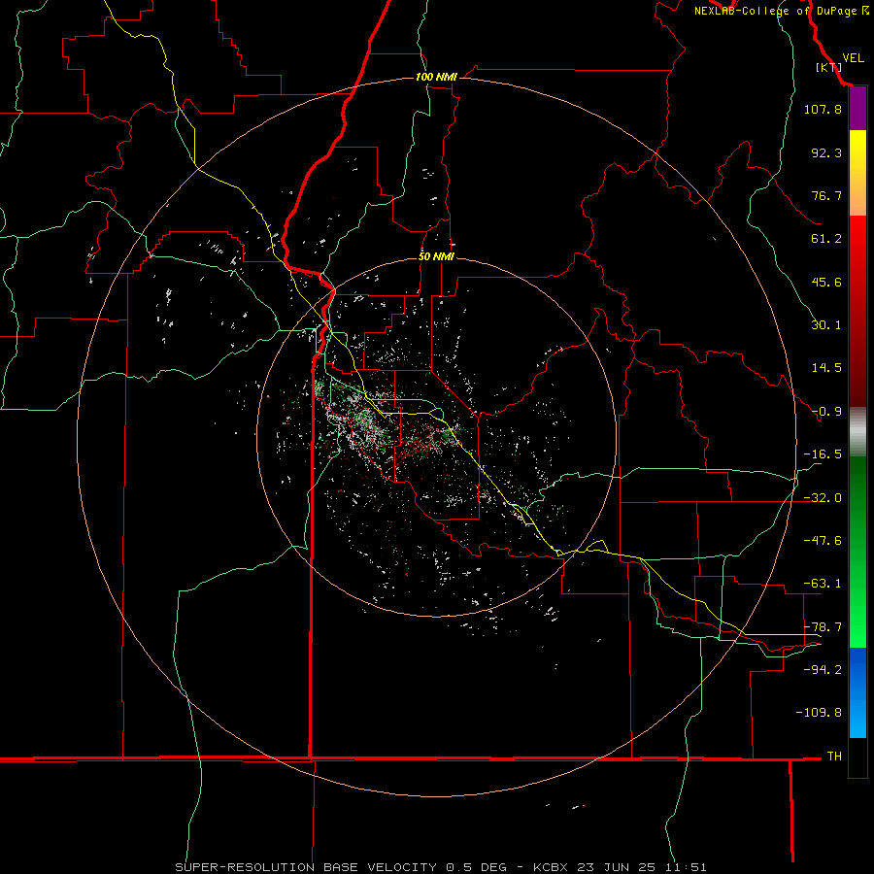Click the VEL legend title

point(853,57)
